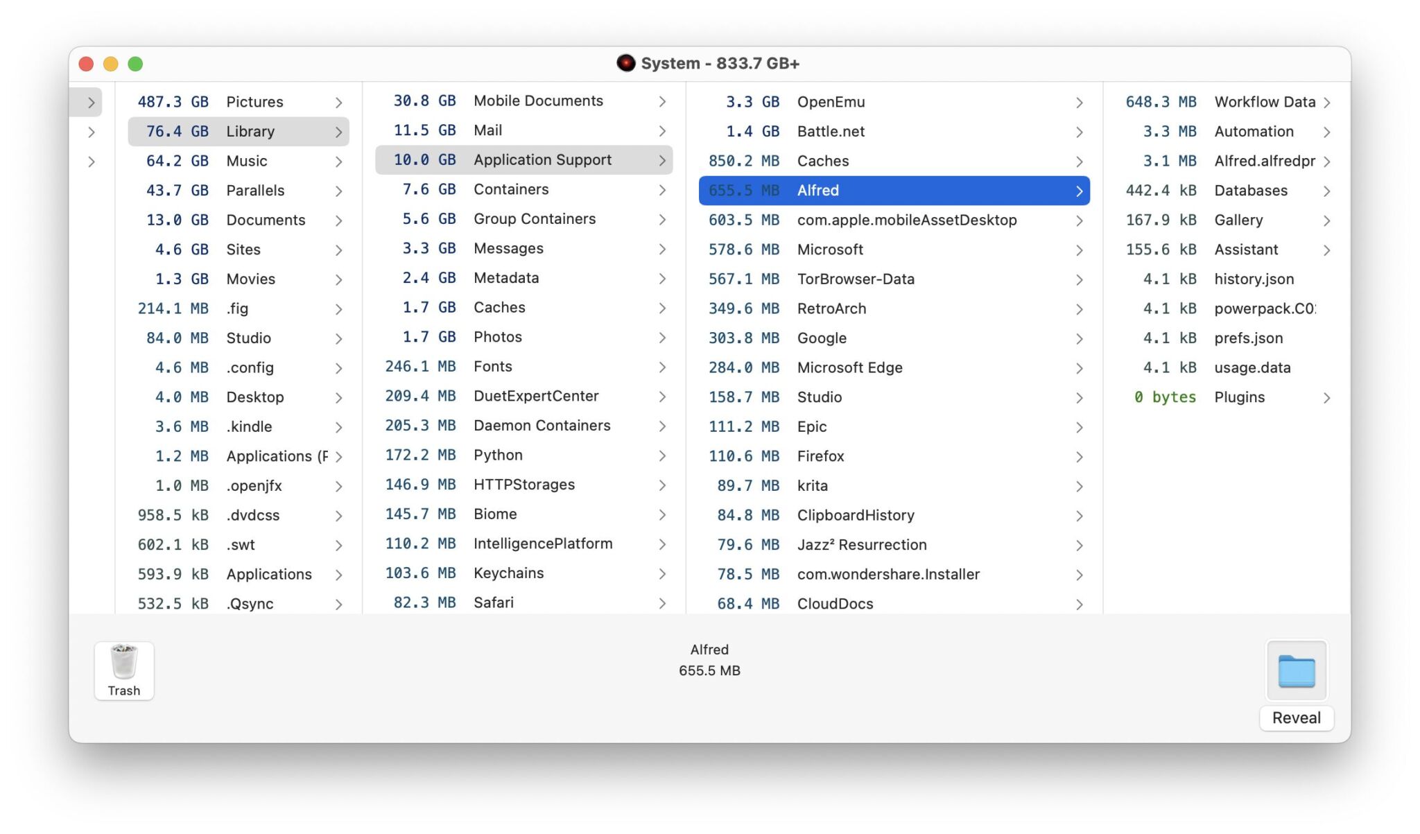Select the Library folder row
1420x834 pixels.
239,132
